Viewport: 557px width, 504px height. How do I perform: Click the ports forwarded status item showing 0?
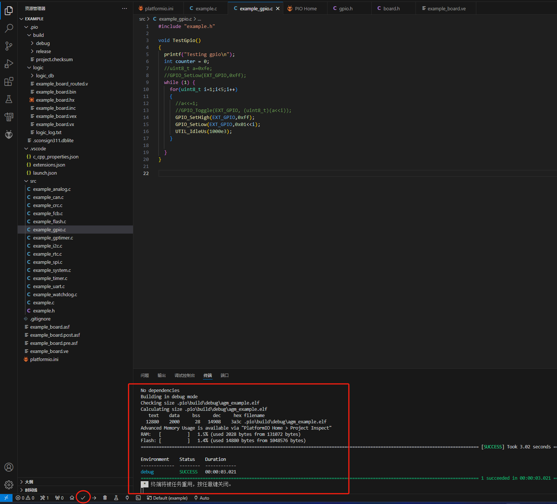59,498
